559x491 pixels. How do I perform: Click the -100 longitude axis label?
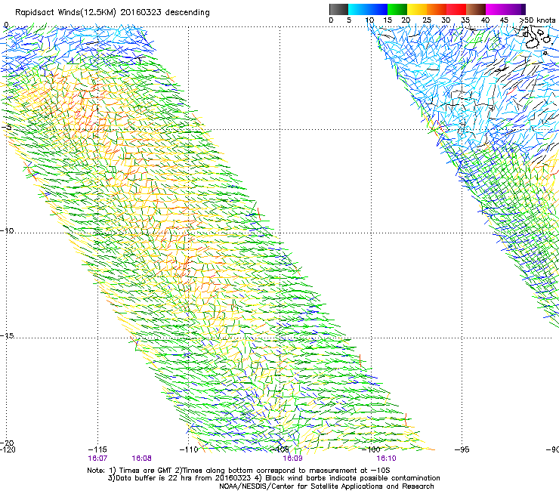pos(371,449)
